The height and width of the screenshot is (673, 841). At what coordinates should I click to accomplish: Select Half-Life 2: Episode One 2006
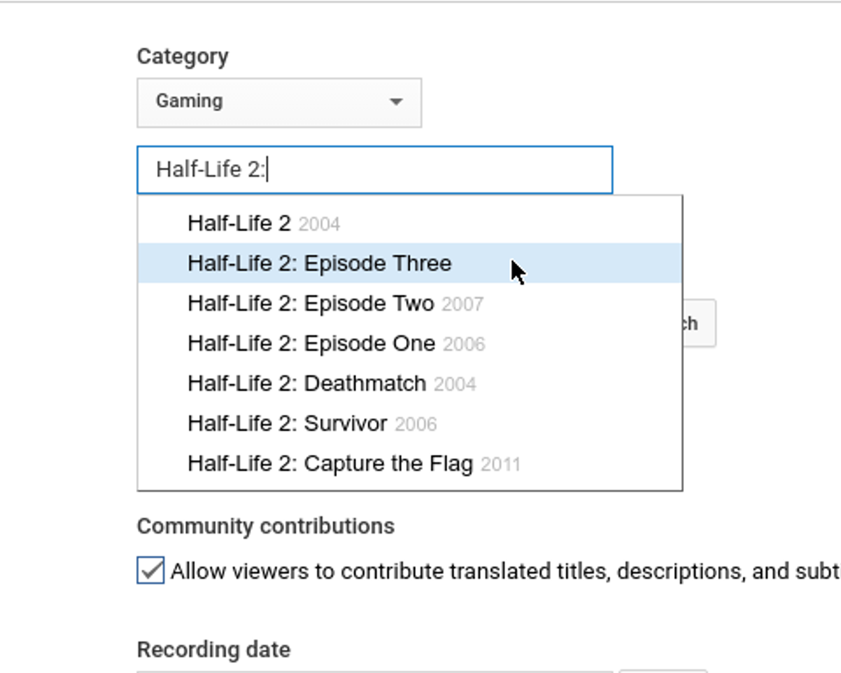pos(410,344)
